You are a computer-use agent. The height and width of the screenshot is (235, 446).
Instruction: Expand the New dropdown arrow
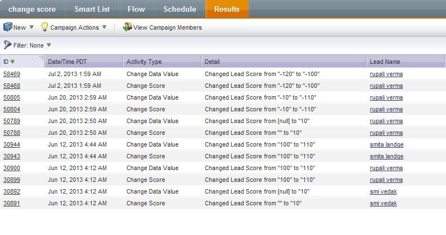31,27
